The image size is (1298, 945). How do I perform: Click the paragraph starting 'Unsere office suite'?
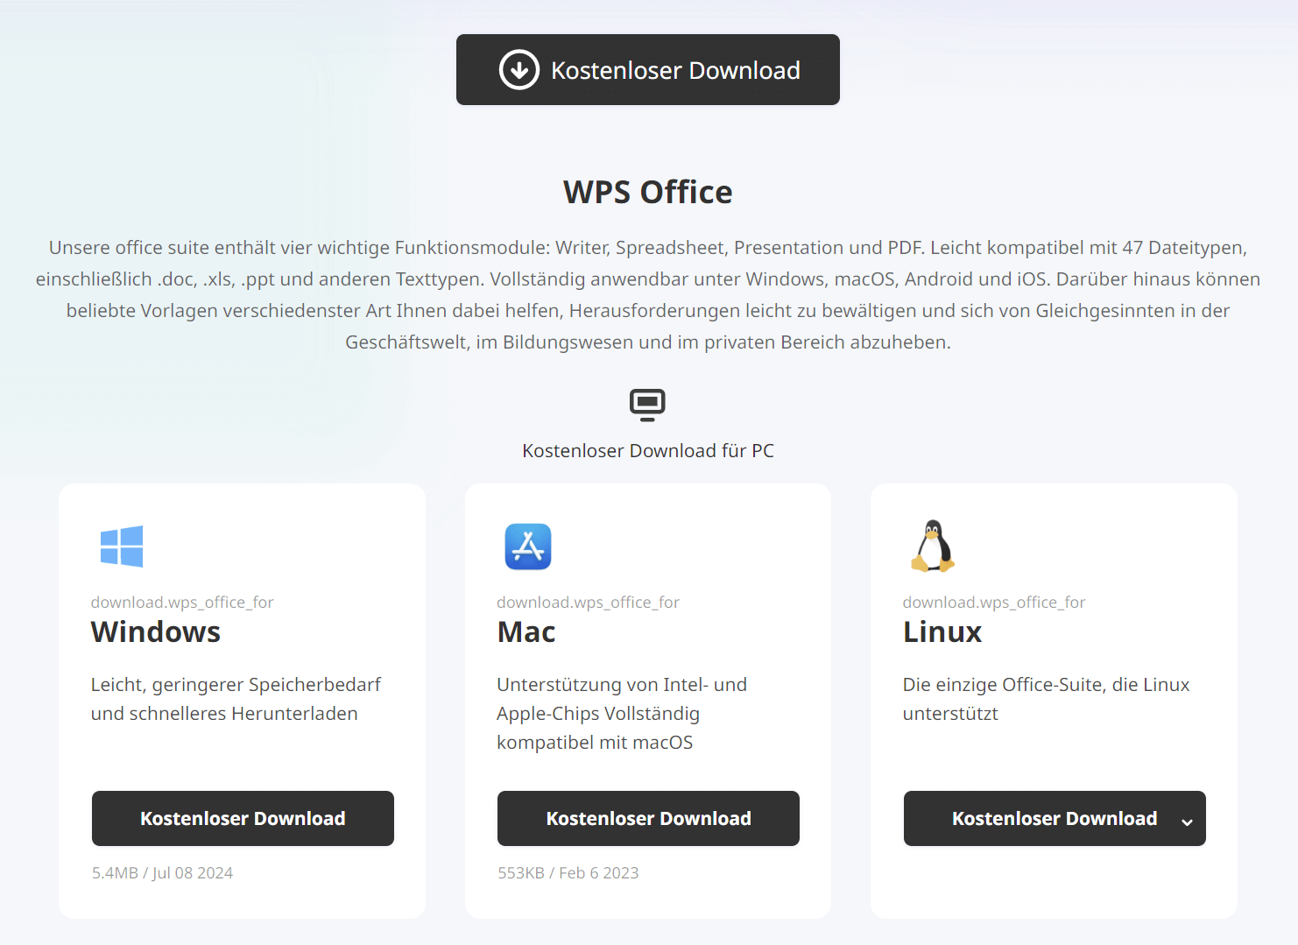648,294
